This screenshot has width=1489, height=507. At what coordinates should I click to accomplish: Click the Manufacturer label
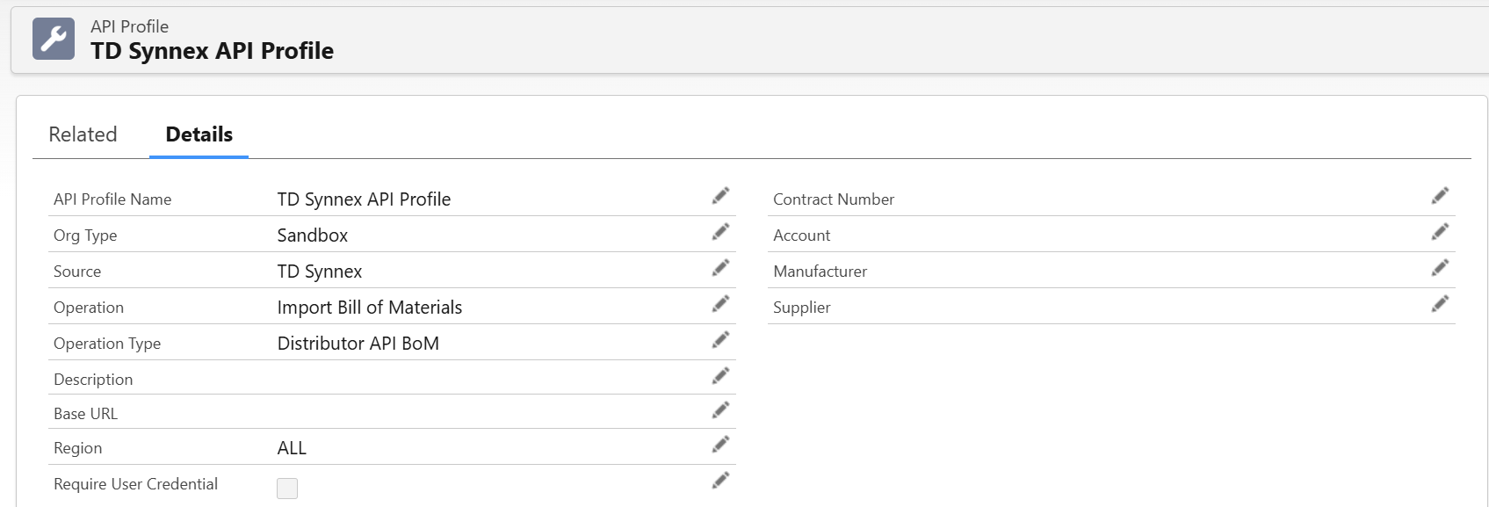820,272
